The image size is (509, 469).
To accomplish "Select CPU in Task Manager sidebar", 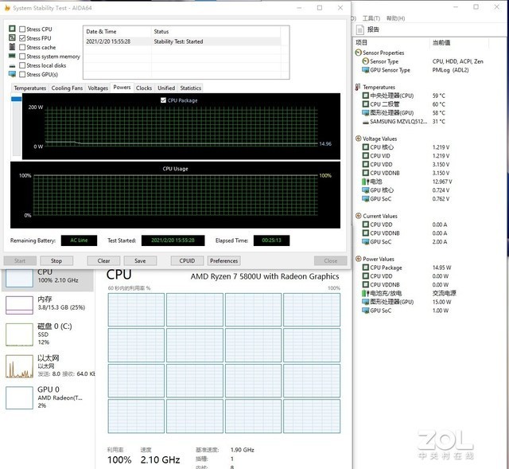I will [48, 279].
